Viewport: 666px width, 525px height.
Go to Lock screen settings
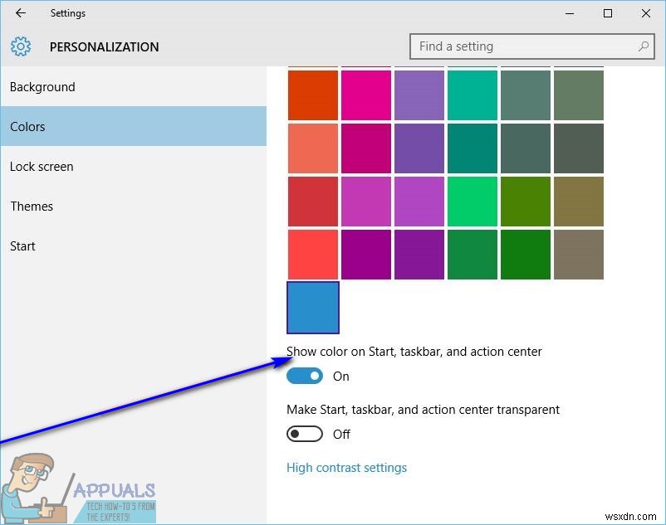tap(134, 166)
